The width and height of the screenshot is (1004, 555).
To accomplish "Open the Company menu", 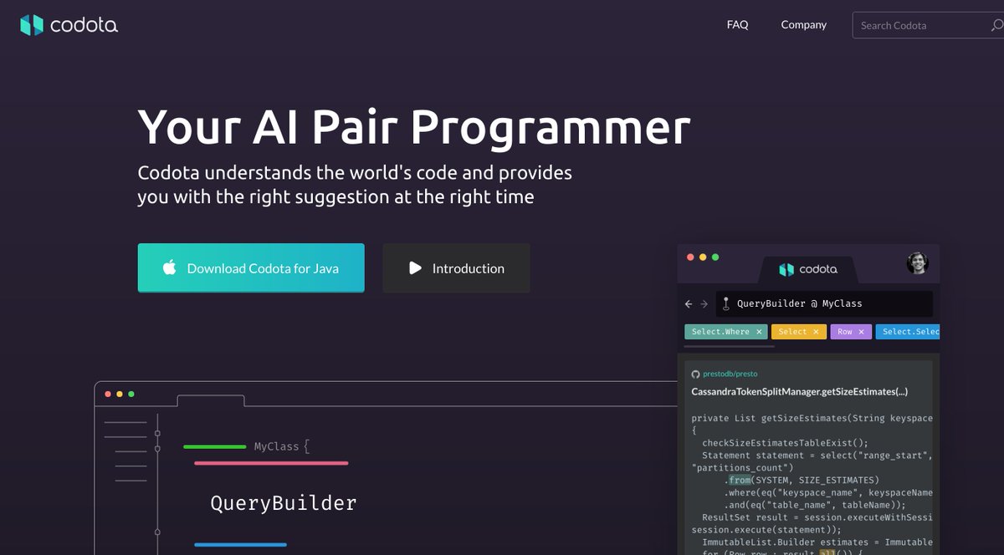I will pyautogui.click(x=803, y=25).
